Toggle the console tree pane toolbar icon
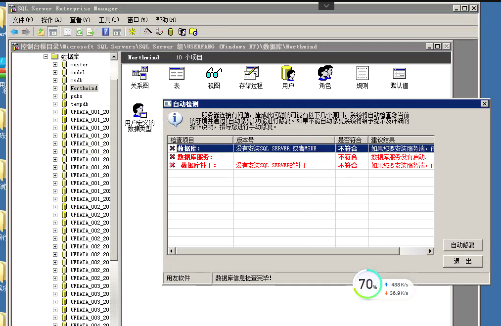The height and width of the screenshot is (326, 501). click(x=53, y=32)
